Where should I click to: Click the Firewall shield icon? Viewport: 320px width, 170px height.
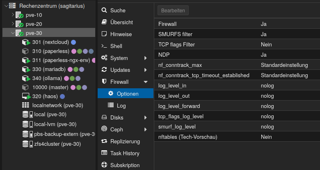click(104, 82)
